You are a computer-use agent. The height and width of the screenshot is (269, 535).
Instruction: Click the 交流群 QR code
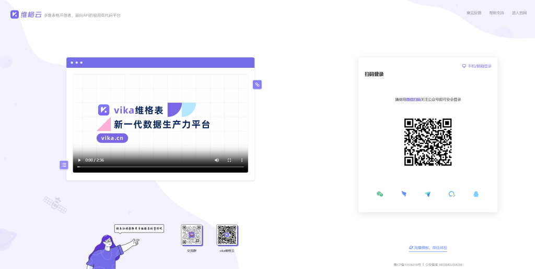[191, 235]
